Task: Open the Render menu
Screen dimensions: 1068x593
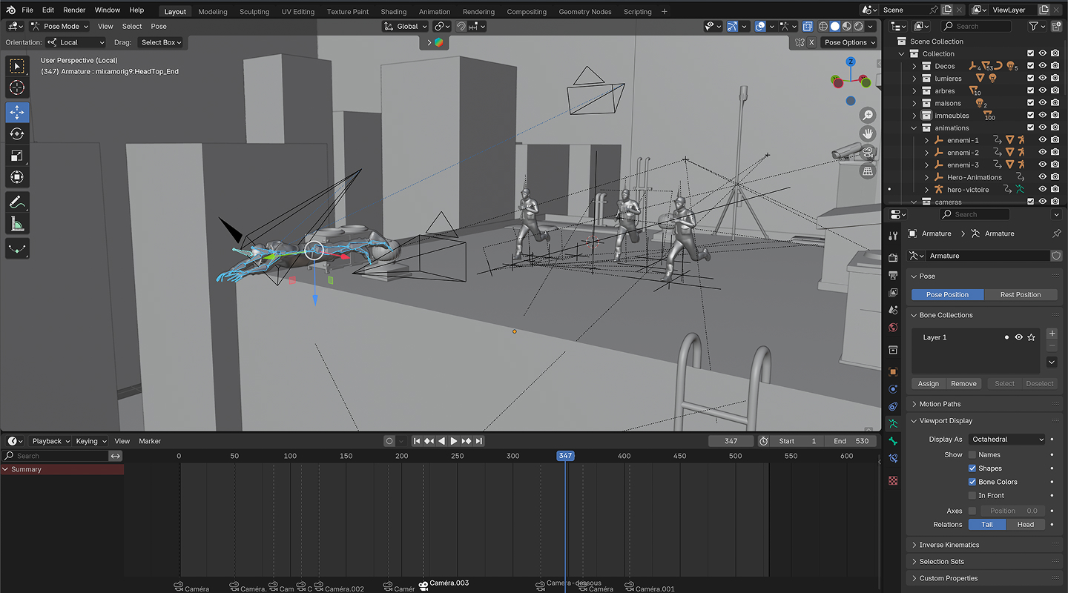Action: point(74,10)
